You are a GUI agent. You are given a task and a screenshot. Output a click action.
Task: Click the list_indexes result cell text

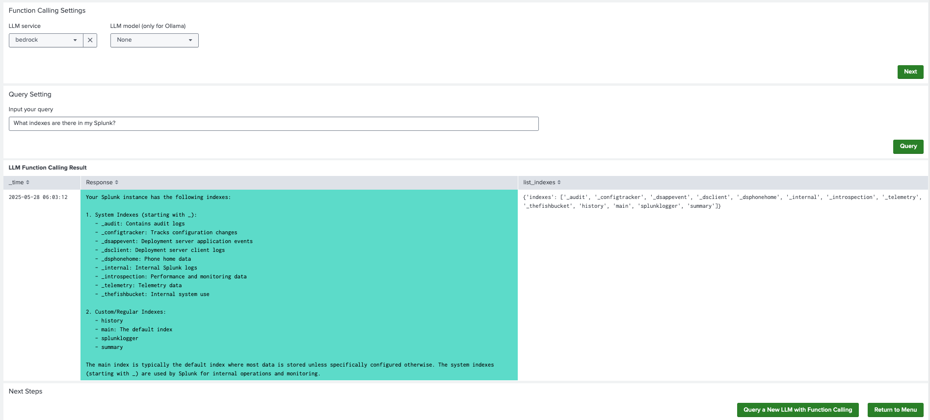pyautogui.click(x=722, y=201)
